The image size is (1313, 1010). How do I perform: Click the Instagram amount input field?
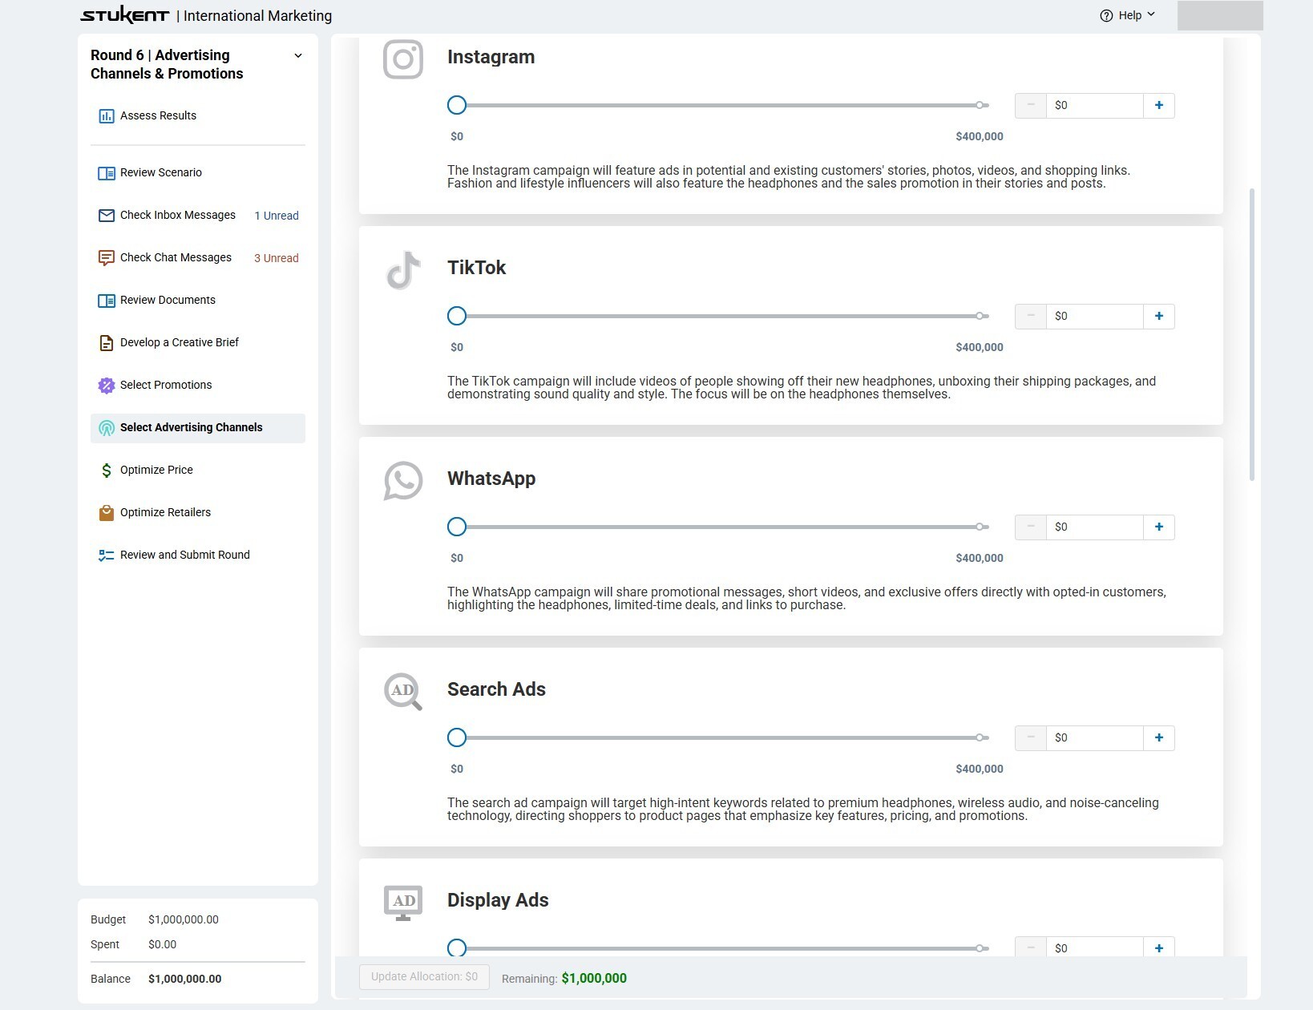tap(1095, 106)
